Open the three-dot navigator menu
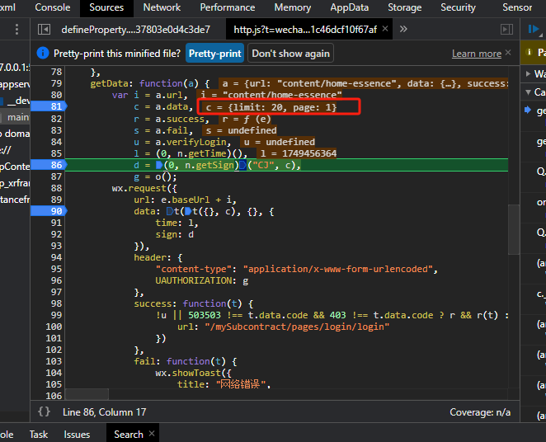This screenshot has height=442, width=546. (16, 30)
